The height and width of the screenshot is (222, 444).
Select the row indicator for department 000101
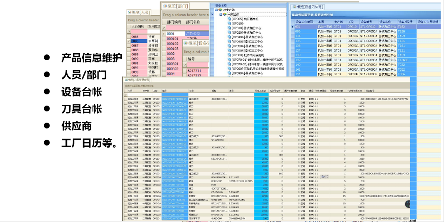(x=164, y=39)
